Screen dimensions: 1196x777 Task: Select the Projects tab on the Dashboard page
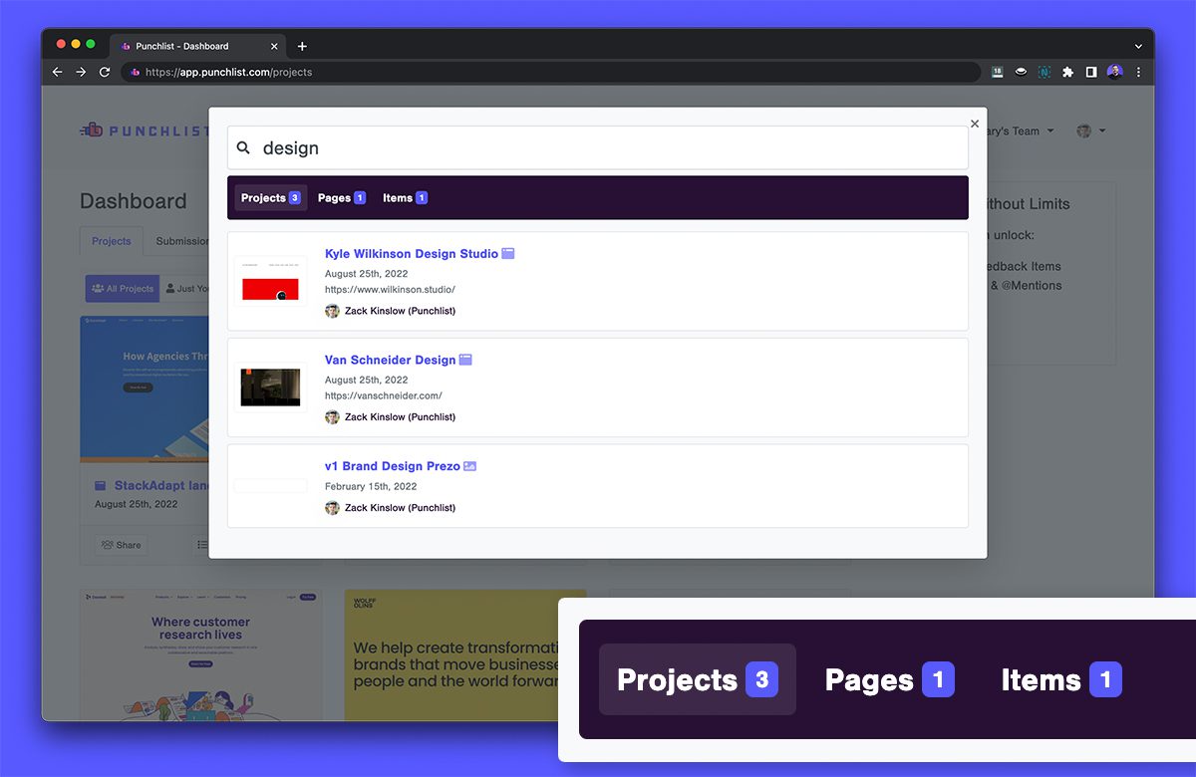coord(112,241)
